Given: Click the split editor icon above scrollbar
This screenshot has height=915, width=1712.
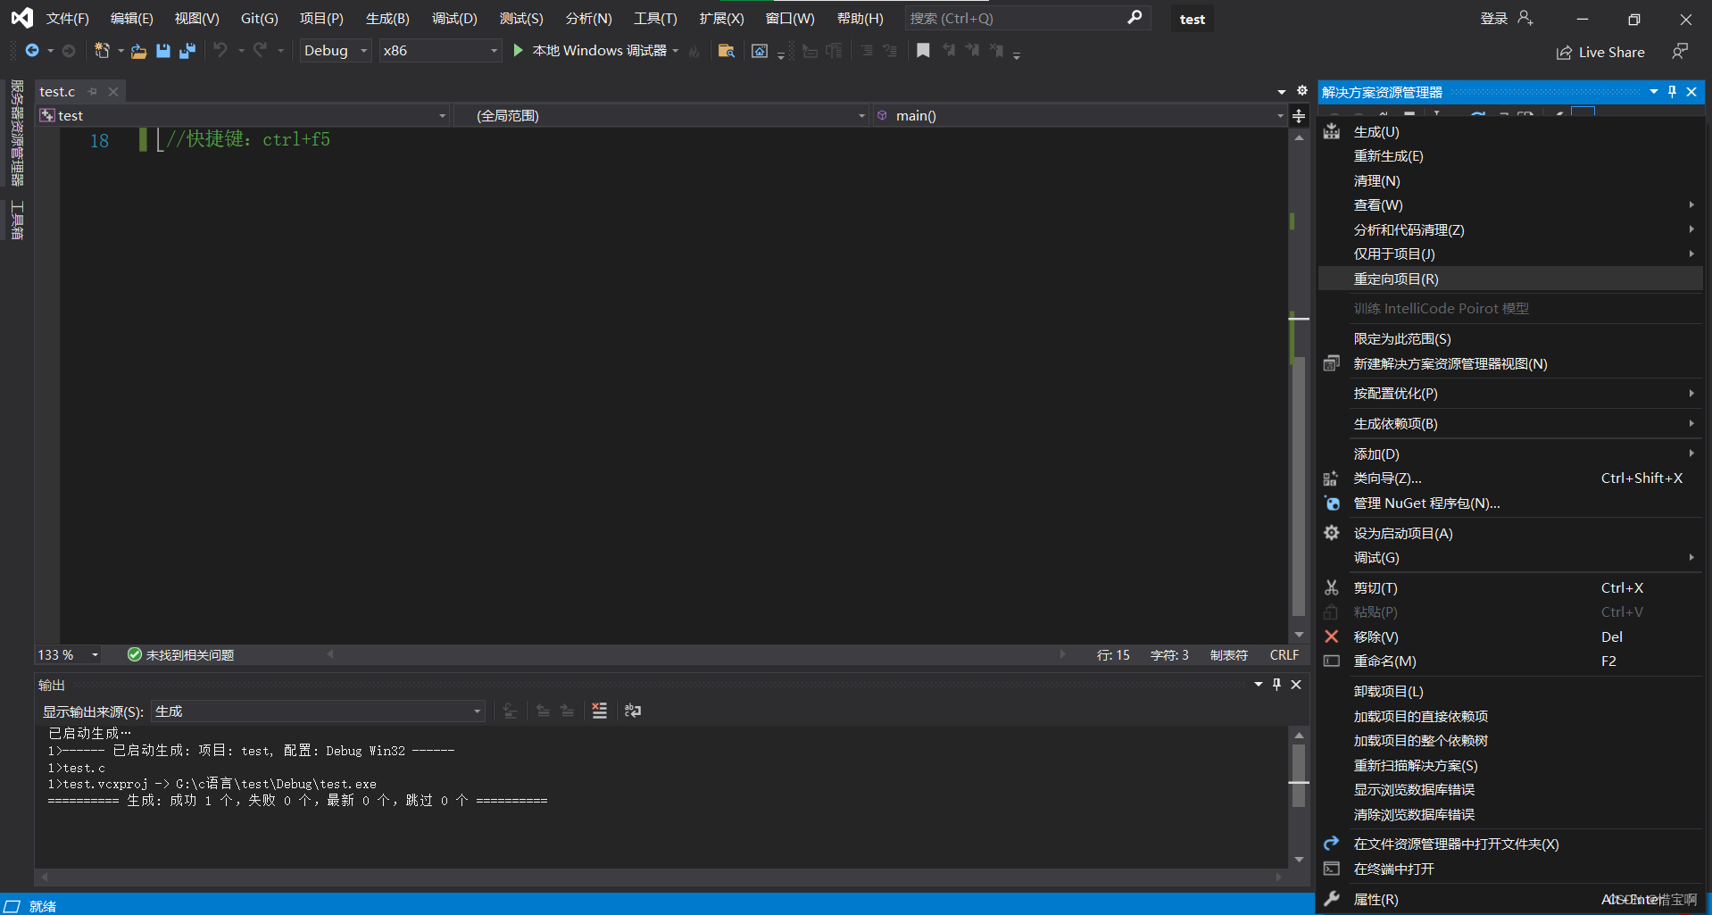Looking at the screenshot, I should (1299, 116).
